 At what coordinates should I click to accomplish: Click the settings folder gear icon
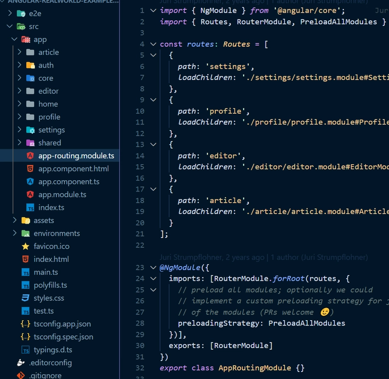[x=31, y=130]
